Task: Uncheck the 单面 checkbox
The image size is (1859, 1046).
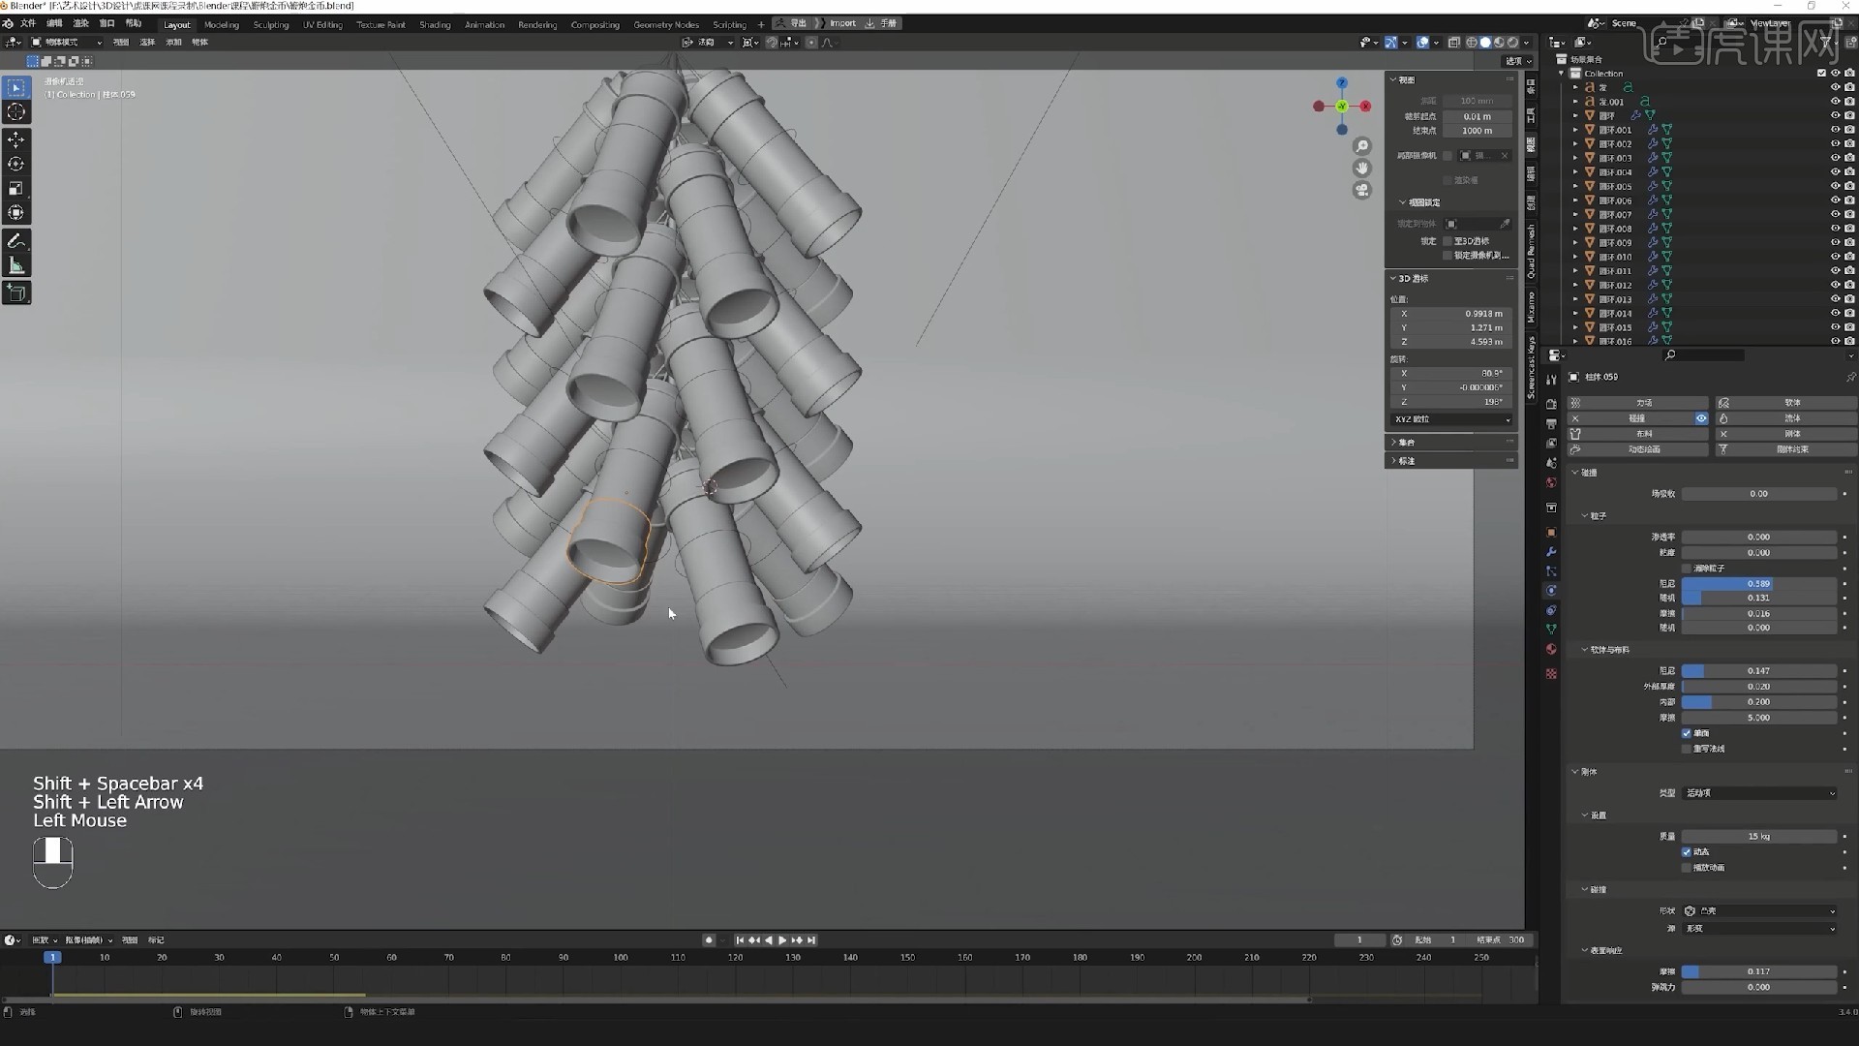Action: click(x=1688, y=733)
